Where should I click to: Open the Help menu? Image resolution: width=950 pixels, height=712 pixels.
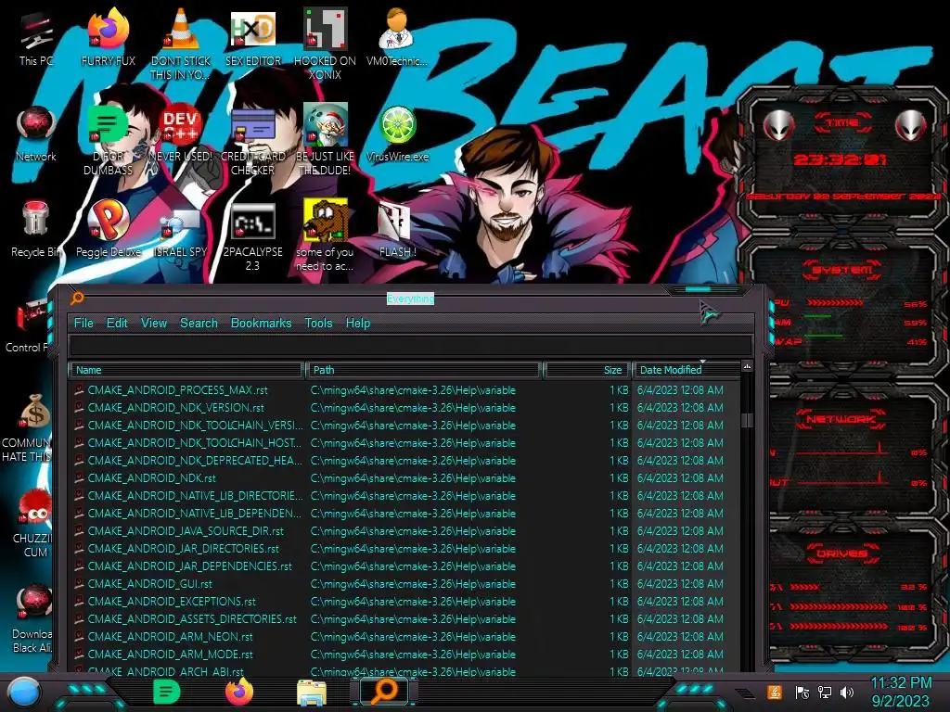tap(358, 324)
